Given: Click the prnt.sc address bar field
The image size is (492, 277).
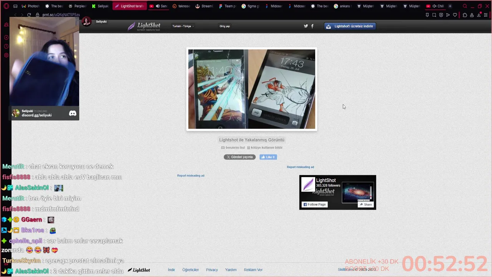Looking at the screenshot, I should (61, 15).
